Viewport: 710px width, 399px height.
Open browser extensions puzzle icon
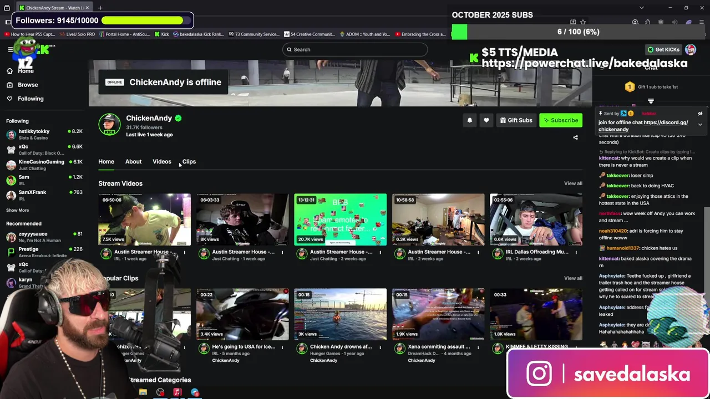tap(647, 22)
